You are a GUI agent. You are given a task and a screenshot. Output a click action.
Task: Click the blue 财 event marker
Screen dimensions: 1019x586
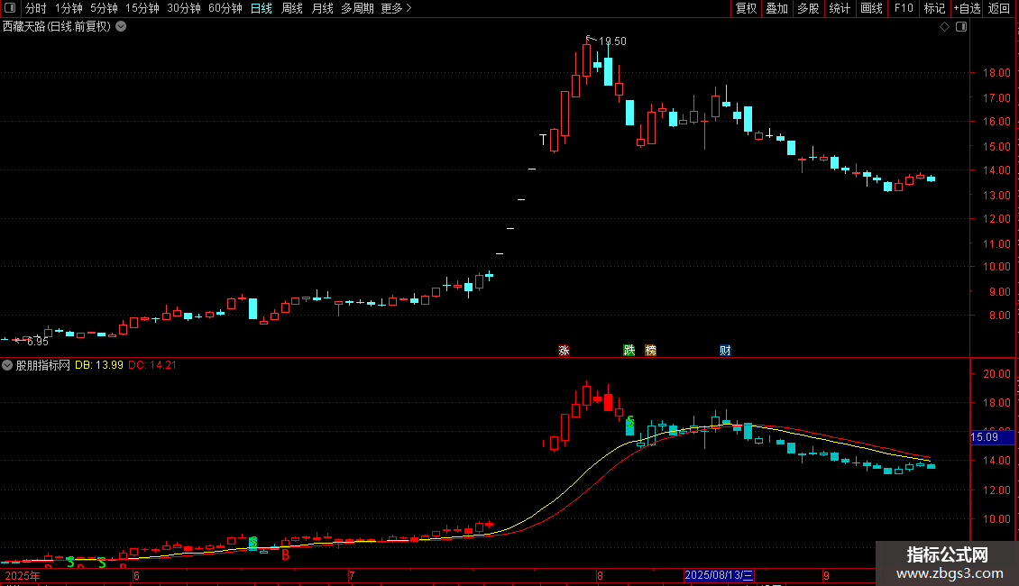tap(725, 351)
